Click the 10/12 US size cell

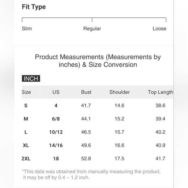pyautogui.click(x=56, y=132)
